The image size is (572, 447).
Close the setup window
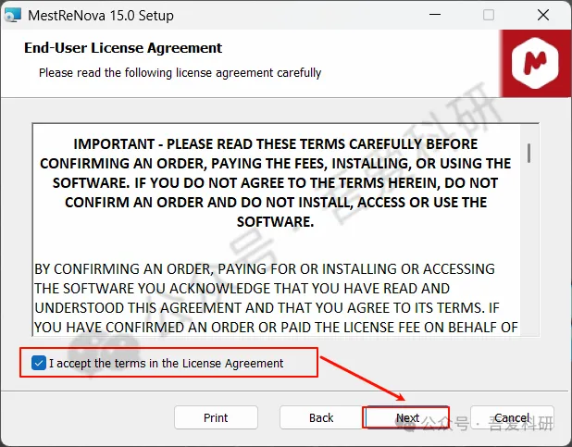543,15
